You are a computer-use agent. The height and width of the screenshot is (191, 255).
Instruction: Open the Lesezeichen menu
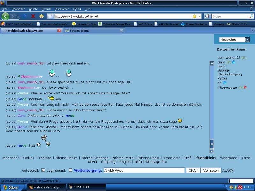tap(62, 9)
